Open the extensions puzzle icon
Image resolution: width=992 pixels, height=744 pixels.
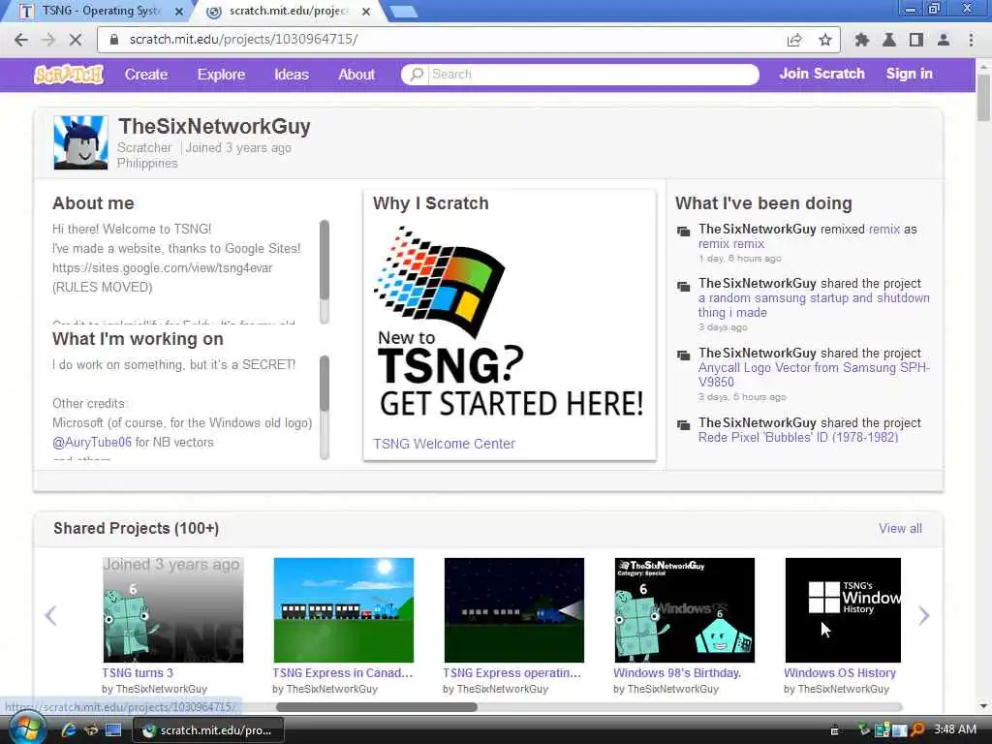(x=861, y=40)
